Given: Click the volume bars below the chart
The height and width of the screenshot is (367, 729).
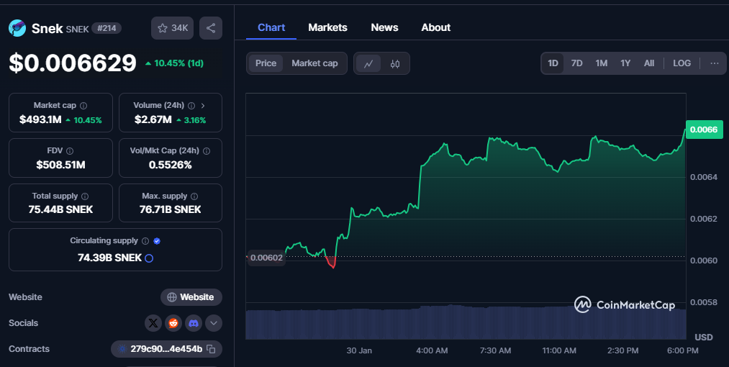Looking at the screenshot, I should point(466,322).
